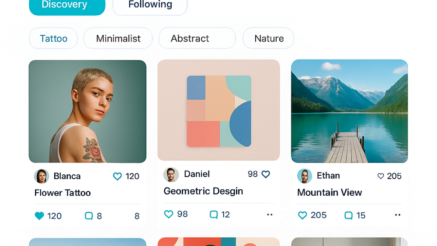Select the Discovery tab
Viewport: 437px width, 246px height.
click(x=67, y=5)
